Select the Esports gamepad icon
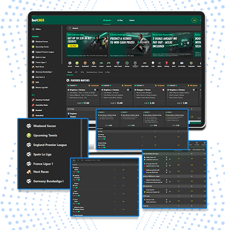 [x=109, y=63]
